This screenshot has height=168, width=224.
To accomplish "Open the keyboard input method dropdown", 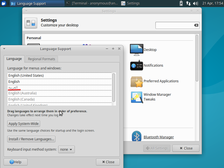I will (x=66, y=150).
